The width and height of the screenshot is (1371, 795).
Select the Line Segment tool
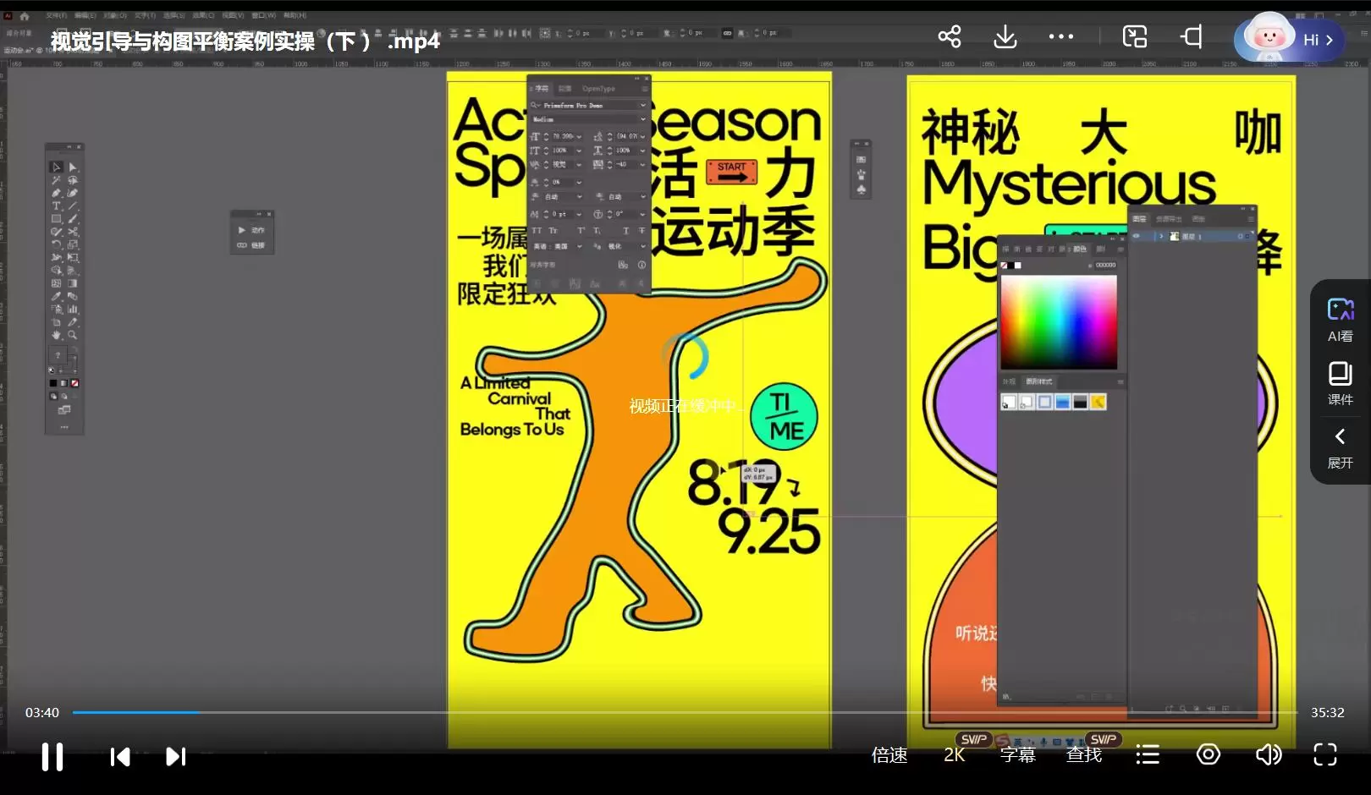(x=73, y=206)
